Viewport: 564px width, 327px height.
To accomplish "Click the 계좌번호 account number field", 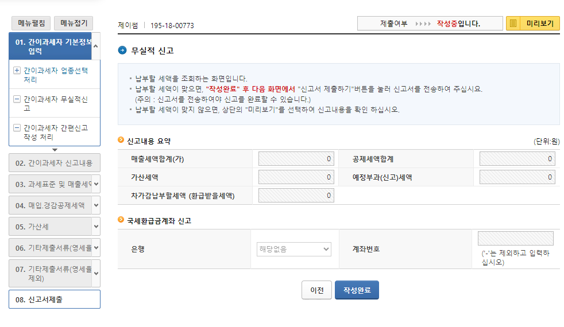I will tap(515, 238).
